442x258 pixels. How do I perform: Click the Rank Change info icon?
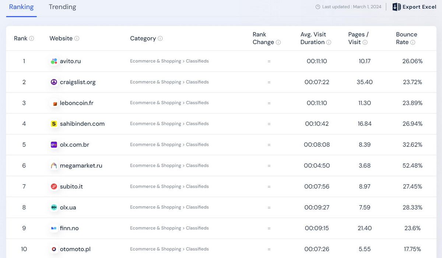278,42
